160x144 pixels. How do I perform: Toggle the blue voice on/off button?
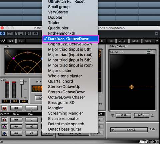pyautogui.click(x=4, y=133)
